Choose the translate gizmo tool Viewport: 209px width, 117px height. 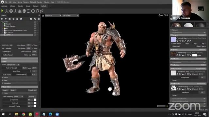[x=7, y=11]
